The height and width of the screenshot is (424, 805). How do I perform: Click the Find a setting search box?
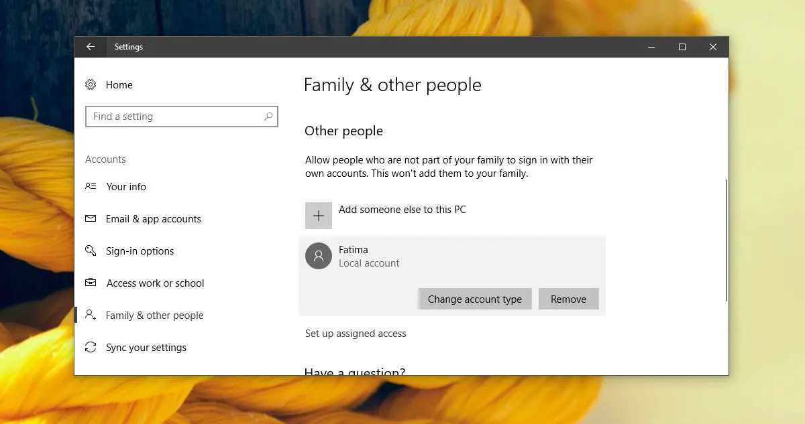[181, 117]
